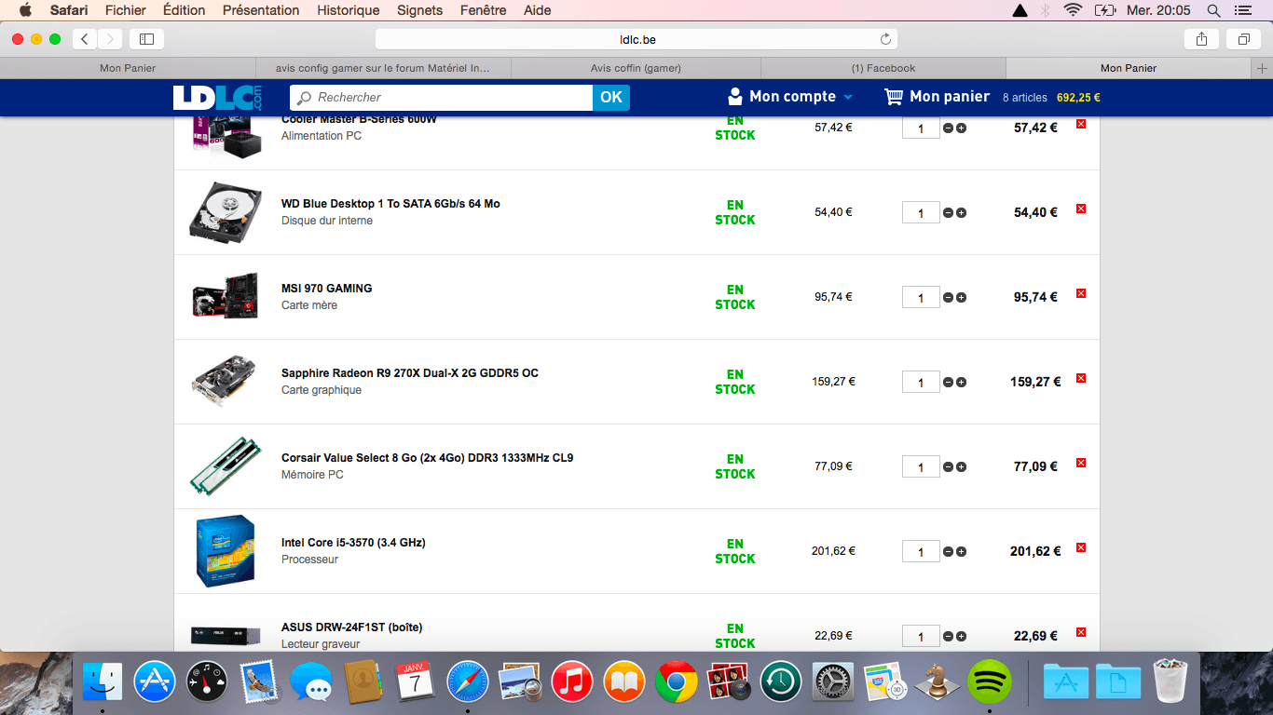Viewport: 1273px width, 715px height.
Task: Remove WD Blue Desktop hard drive from cart
Action: pos(1081,209)
